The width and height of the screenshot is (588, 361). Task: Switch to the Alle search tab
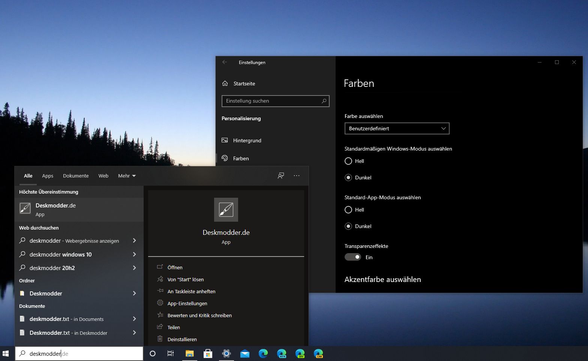point(28,176)
